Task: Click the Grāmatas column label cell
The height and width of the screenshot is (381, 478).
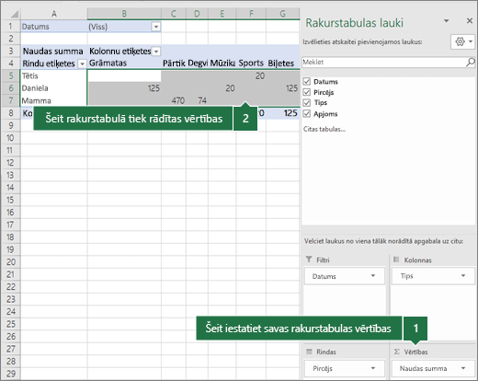Action: pyautogui.click(x=124, y=63)
